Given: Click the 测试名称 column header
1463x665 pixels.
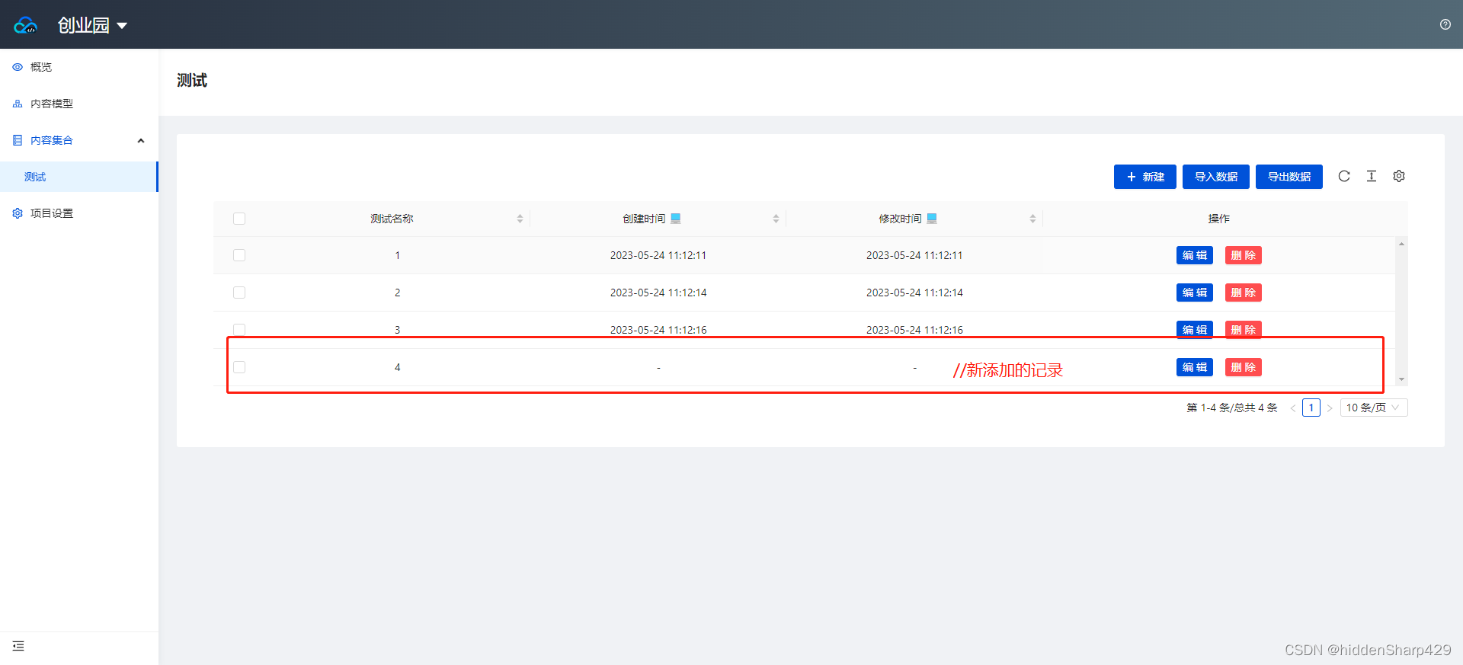Looking at the screenshot, I should [392, 219].
